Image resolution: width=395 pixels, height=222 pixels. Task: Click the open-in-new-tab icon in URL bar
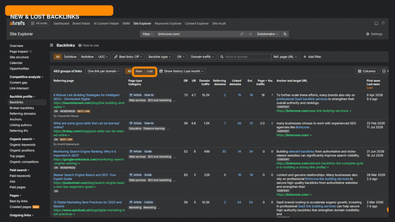pyautogui.click(x=242, y=34)
